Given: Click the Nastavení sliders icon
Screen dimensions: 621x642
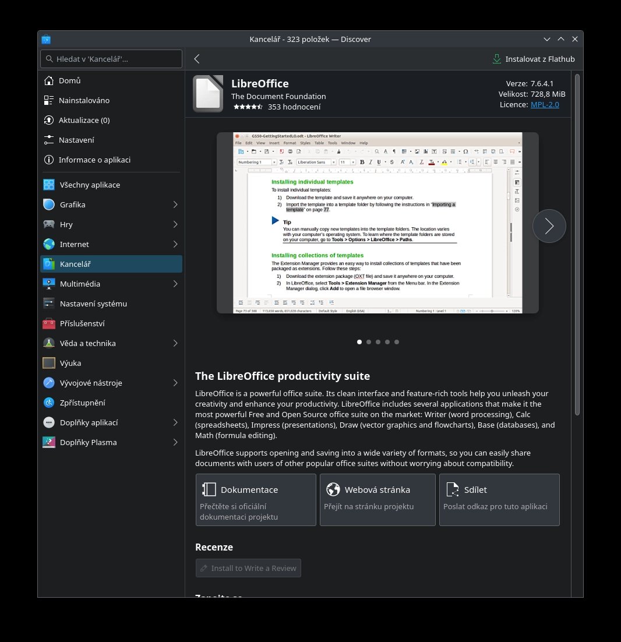Looking at the screenshot, I should coord(49,140).
